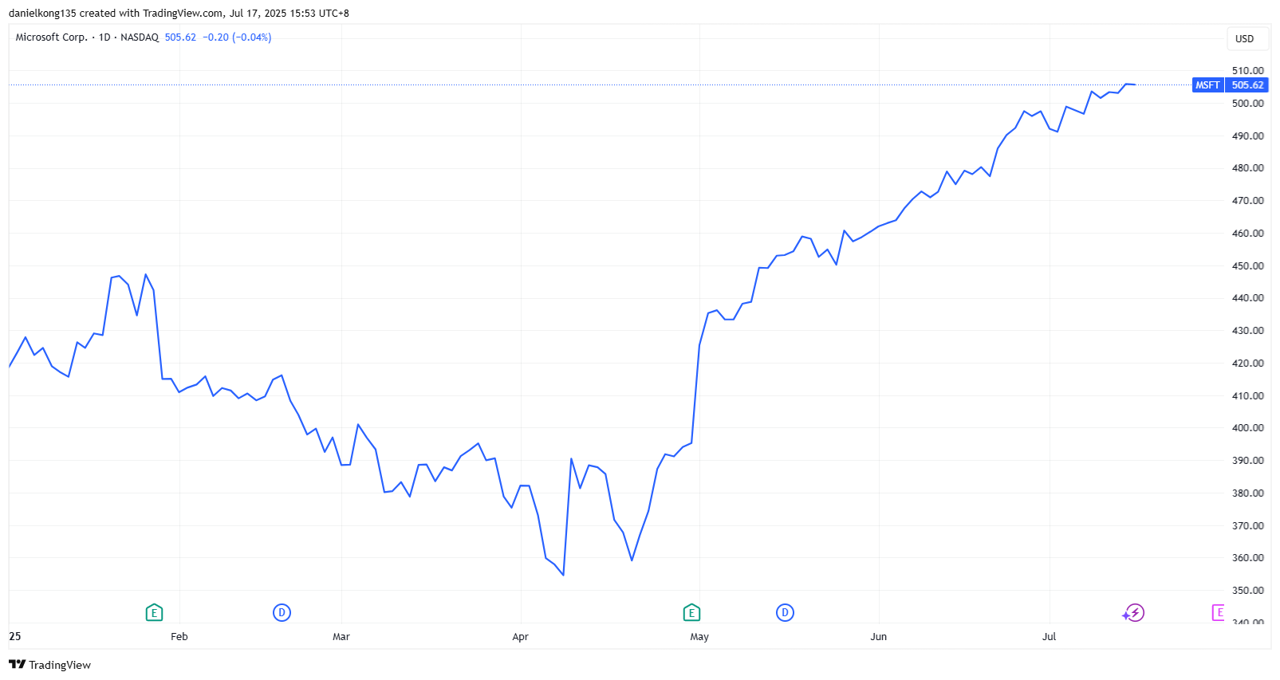The width and height of the screenshot is (1280, 680).
Task: Click the Microsoft Corp. symbol title
Action: pos(51,37)
